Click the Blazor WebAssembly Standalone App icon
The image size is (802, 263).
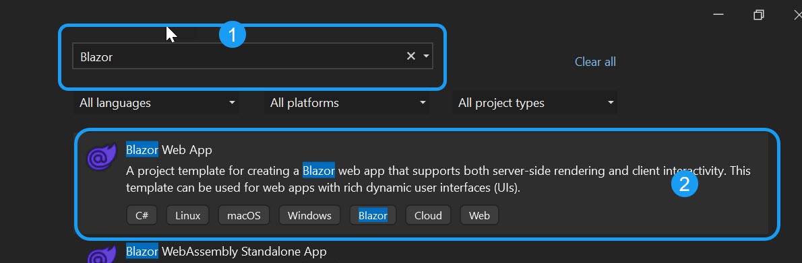point(98,256)
